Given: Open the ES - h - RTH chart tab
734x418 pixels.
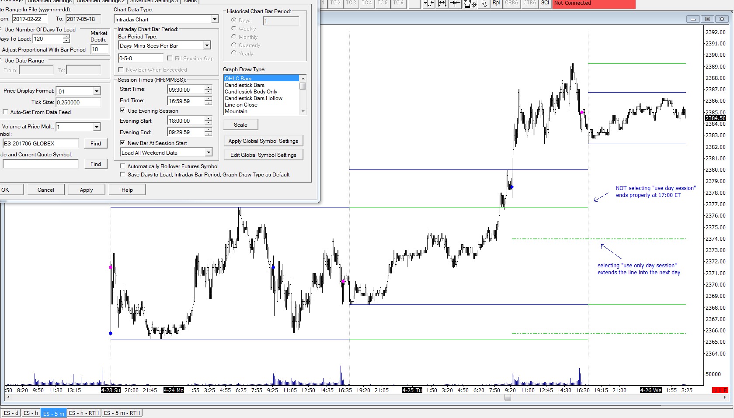Looking at the screenshot, I should tap(84, 413).
